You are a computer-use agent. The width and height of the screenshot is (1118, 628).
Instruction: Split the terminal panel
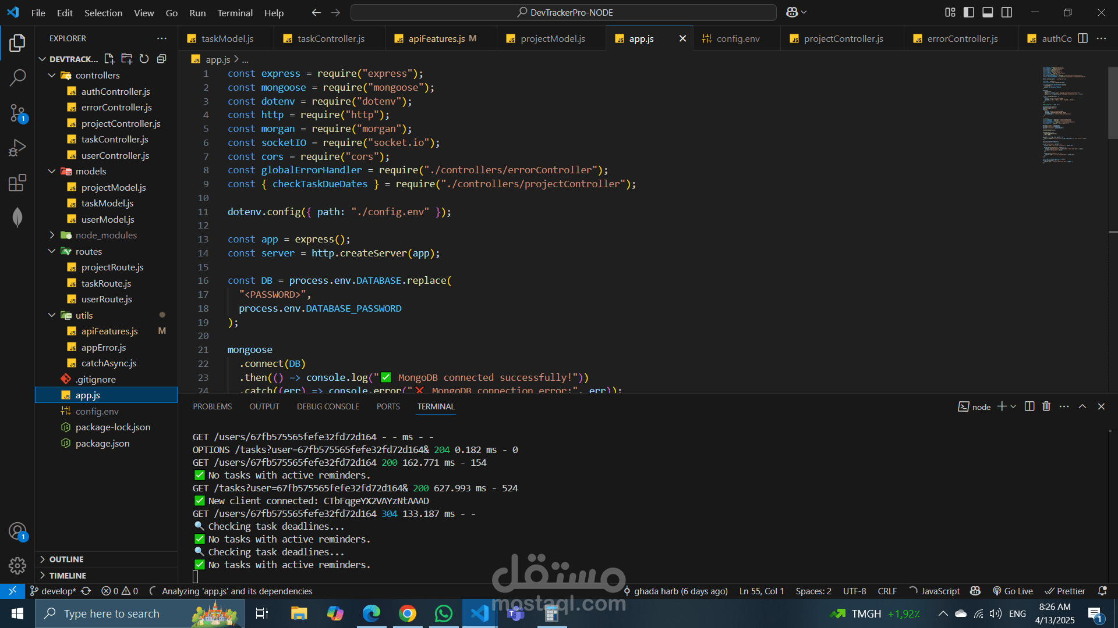[1029, 406]
